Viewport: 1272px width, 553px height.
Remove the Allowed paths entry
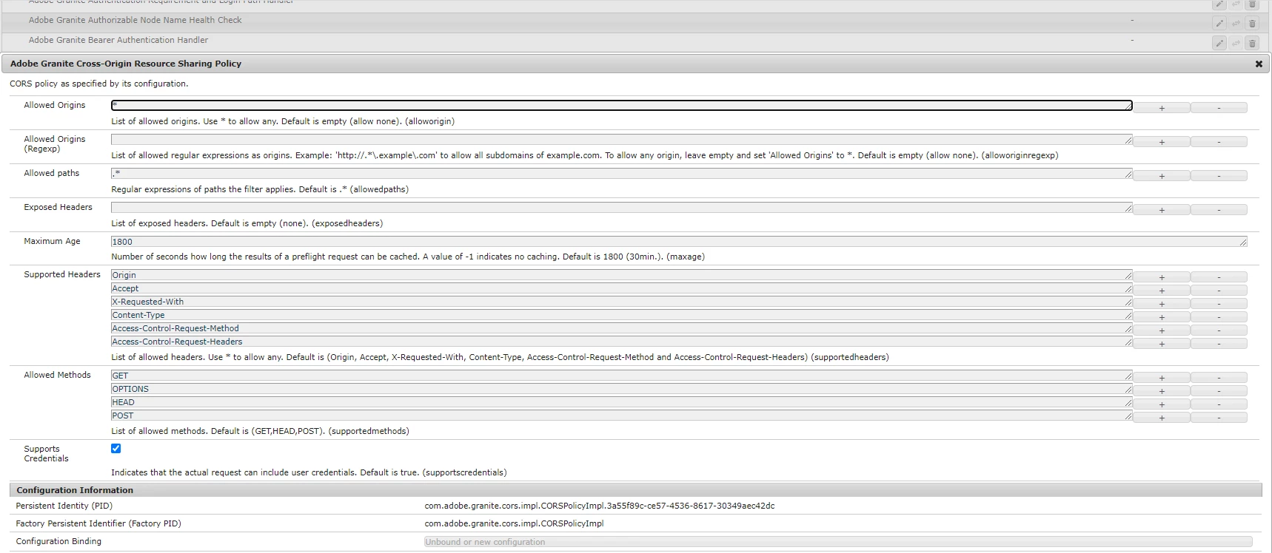(1219, 176)
